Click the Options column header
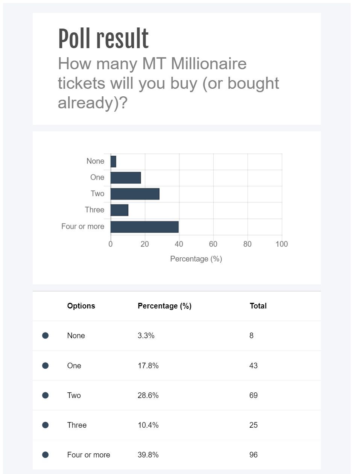Screen dimensions: 354x474 pos(81,306)
